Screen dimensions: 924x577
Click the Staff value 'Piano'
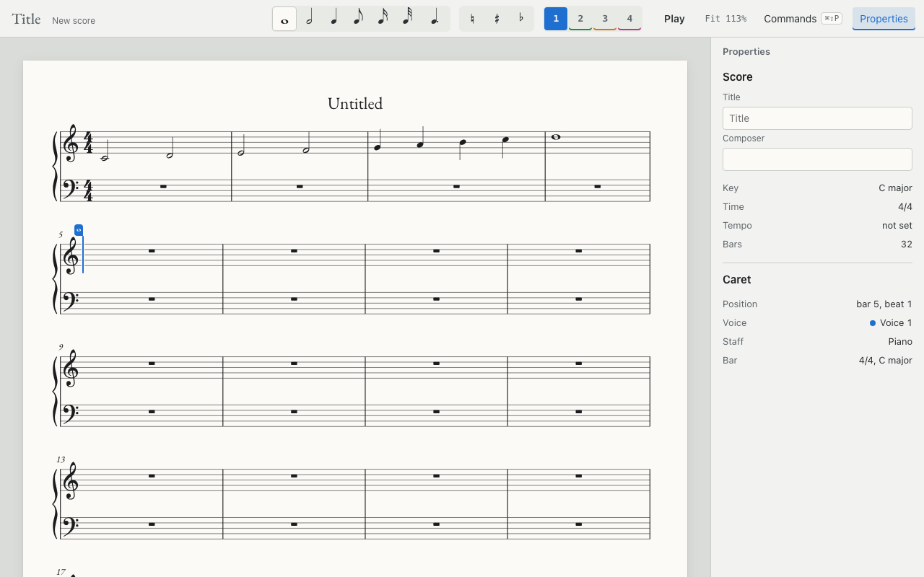900,342
